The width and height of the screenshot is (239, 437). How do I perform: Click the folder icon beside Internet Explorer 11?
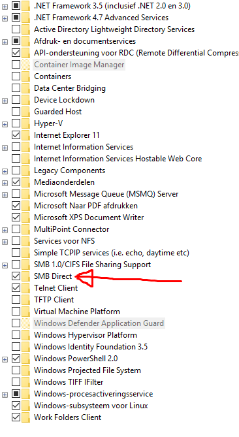(x=25, y=135)
